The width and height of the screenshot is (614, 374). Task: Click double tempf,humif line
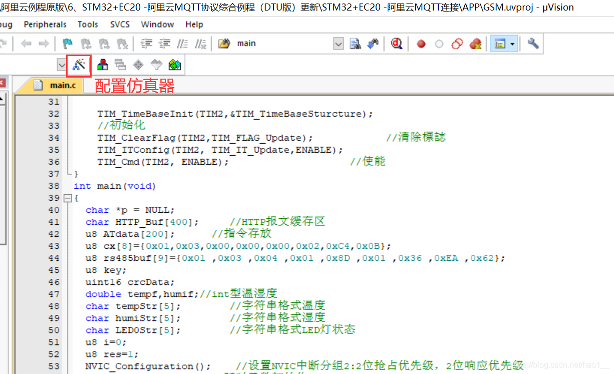(x=142, y=294)
